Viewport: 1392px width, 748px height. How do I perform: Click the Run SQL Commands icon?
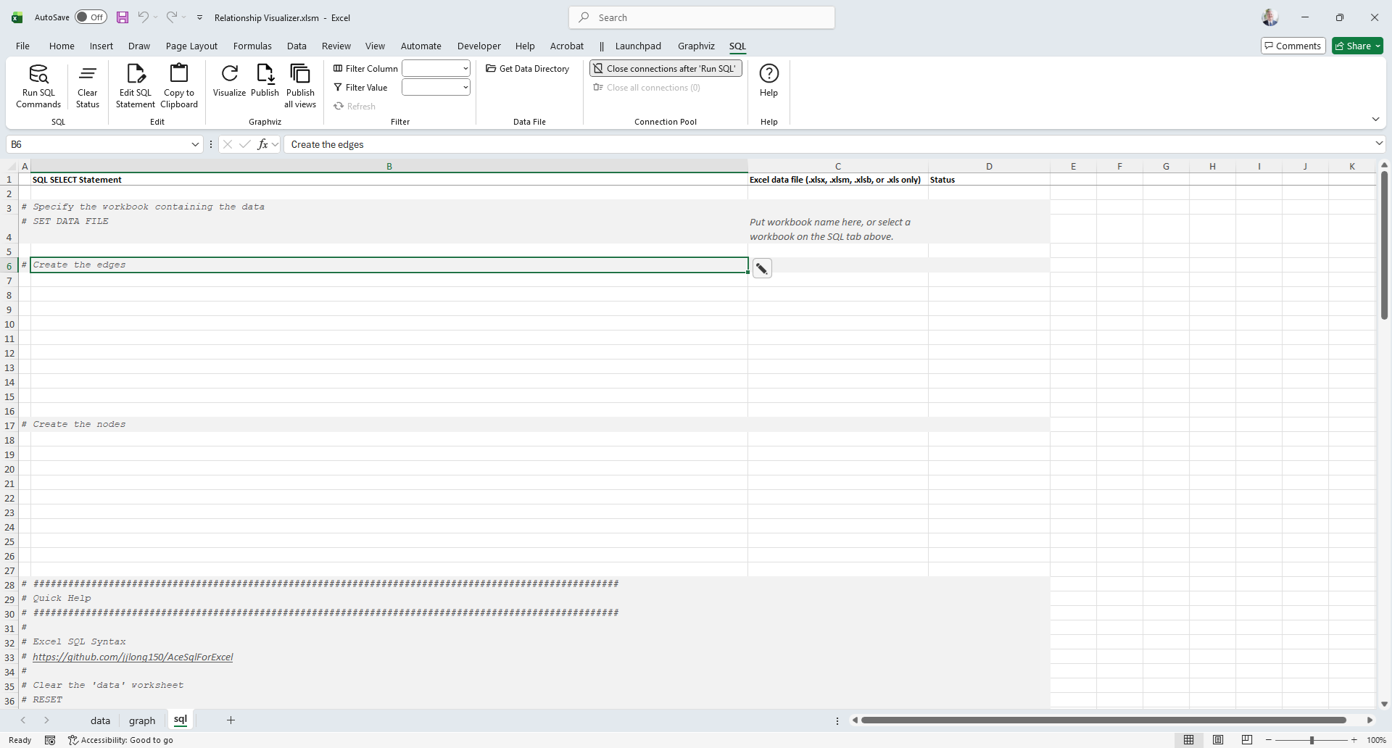coord(38,75)
